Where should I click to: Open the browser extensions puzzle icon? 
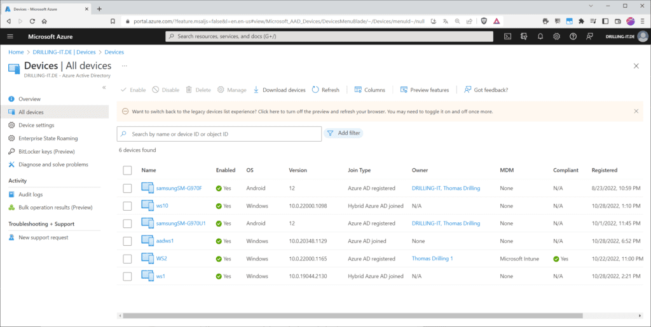tap(581, 21)
